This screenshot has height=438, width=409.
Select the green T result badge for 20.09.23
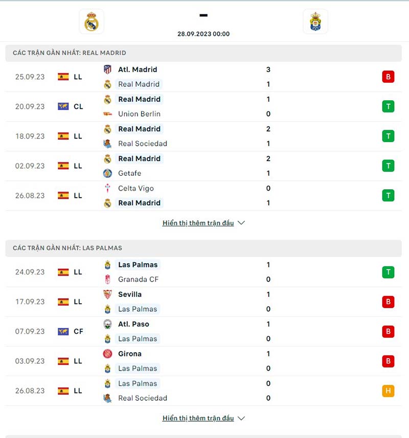[x=388, y=106]
